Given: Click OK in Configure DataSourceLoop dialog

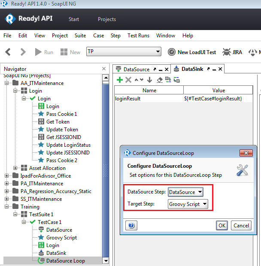Looking at the screenshot, I should (x=222, y=225).
